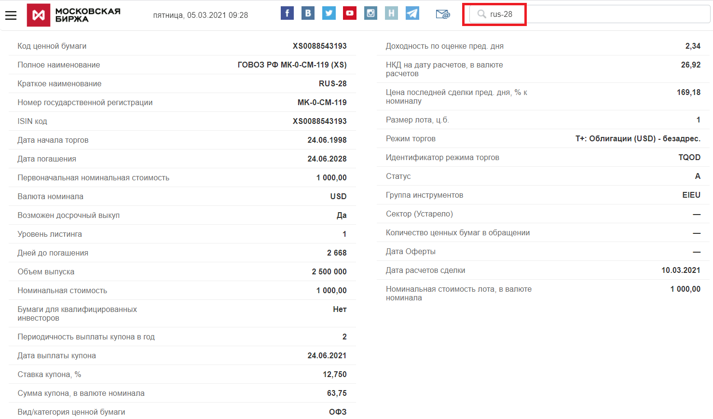The height and width of the screenshot is (419, 713).
Task: Select trading mode identifier TQOD
Action: pos(689,157)
